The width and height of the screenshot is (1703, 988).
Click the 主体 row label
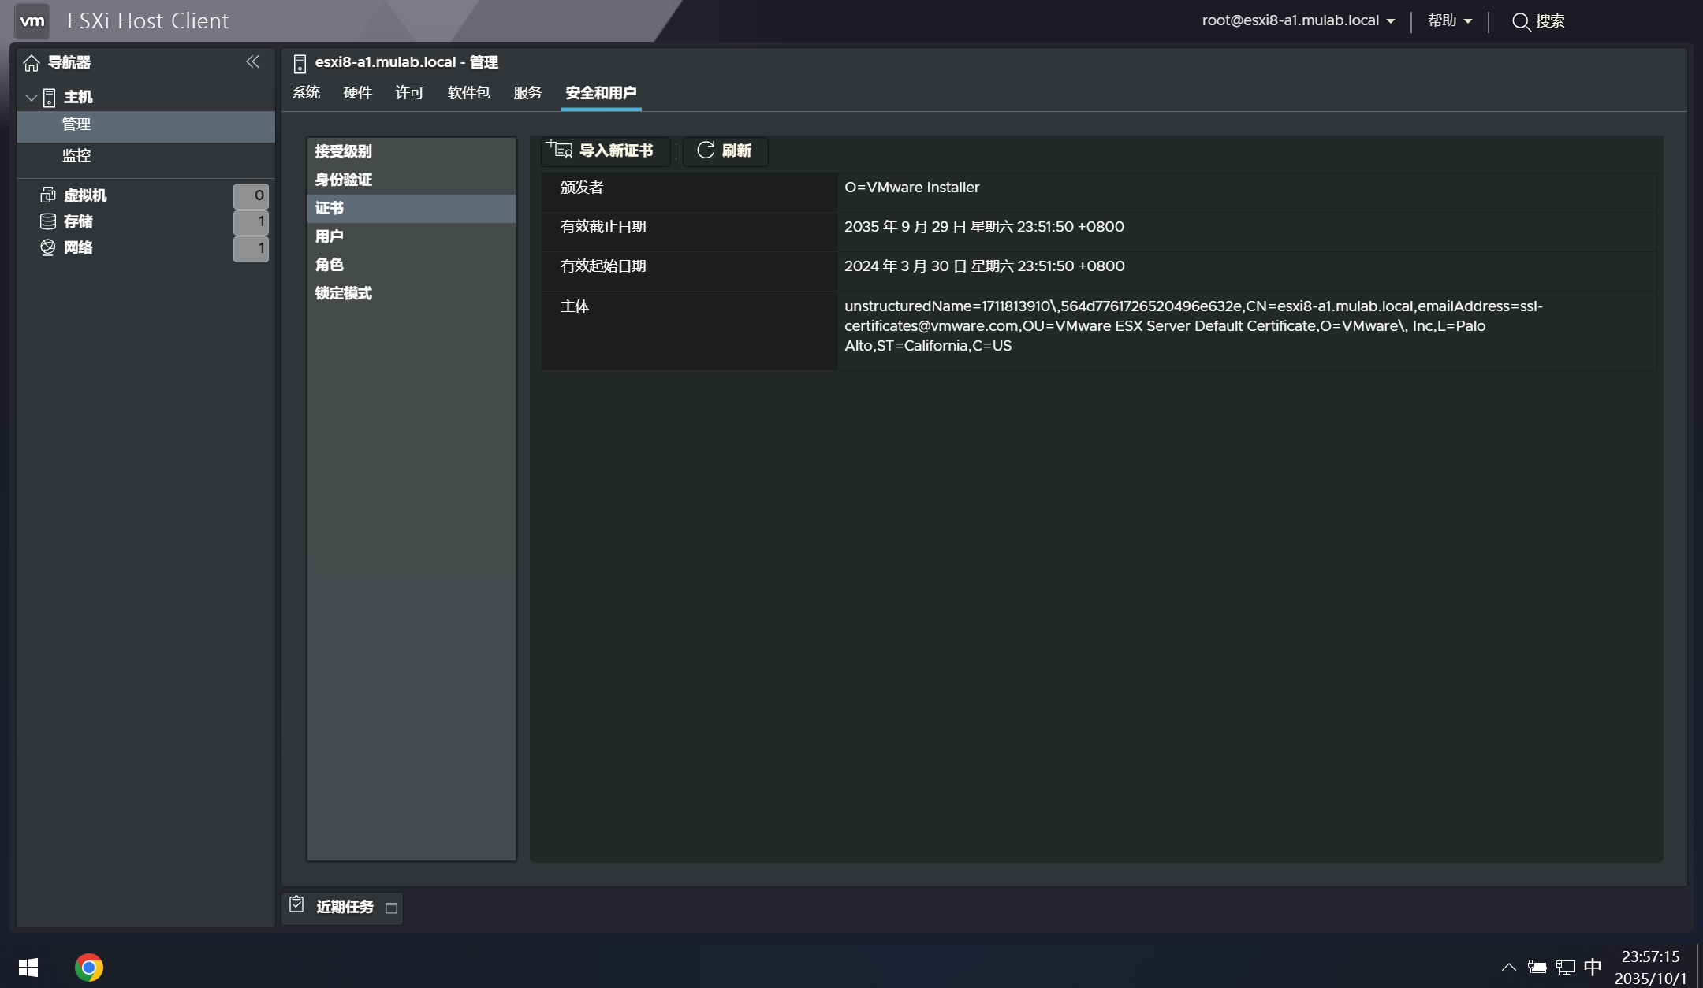coord(575,306)
